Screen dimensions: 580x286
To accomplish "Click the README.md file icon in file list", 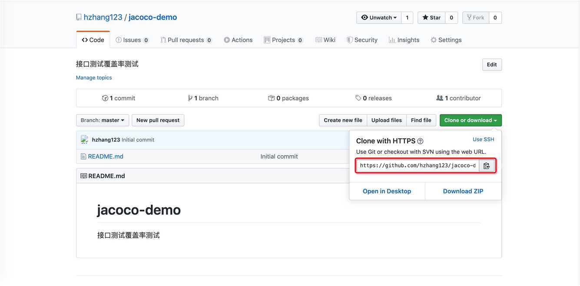I will (x=83, y=156).
